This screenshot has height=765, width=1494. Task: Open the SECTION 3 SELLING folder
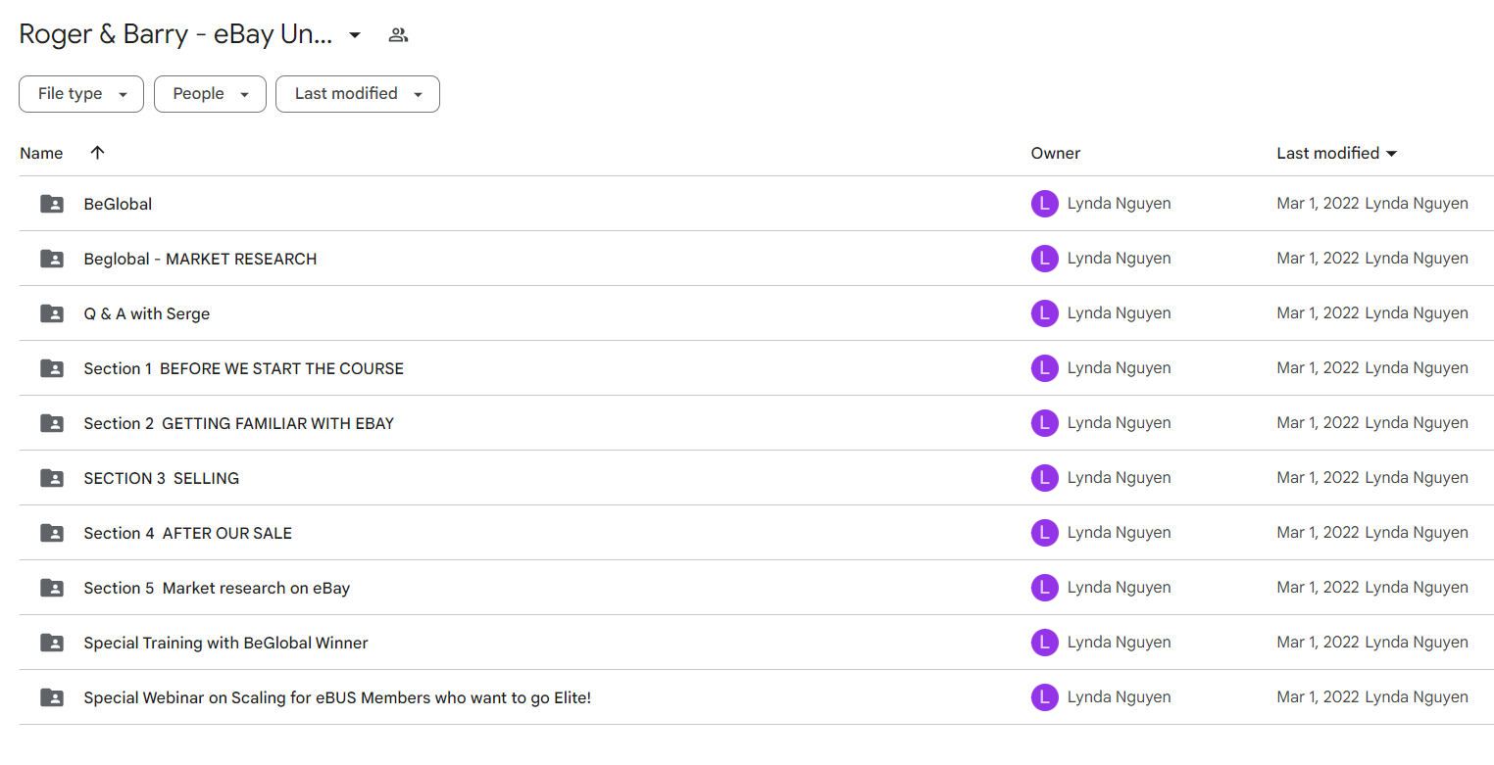[x=162, y=478]
